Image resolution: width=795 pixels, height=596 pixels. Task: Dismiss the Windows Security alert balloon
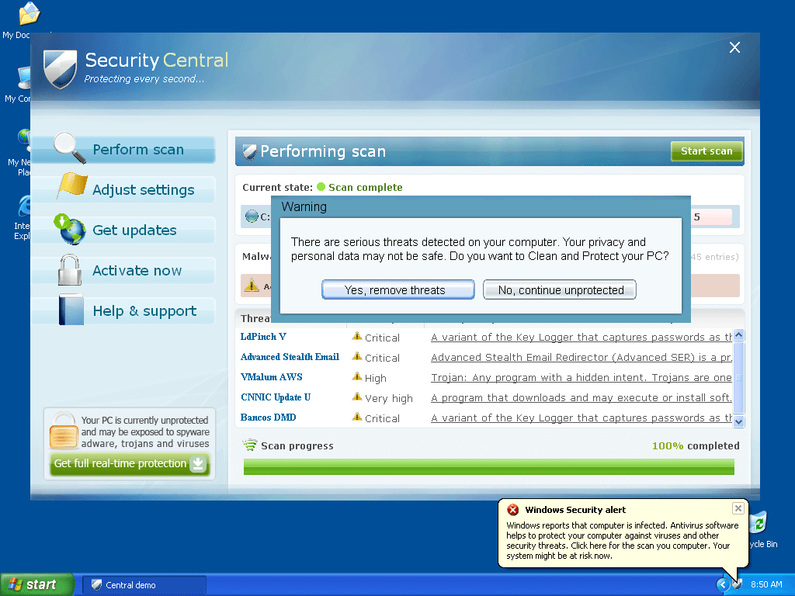[738, 508]
